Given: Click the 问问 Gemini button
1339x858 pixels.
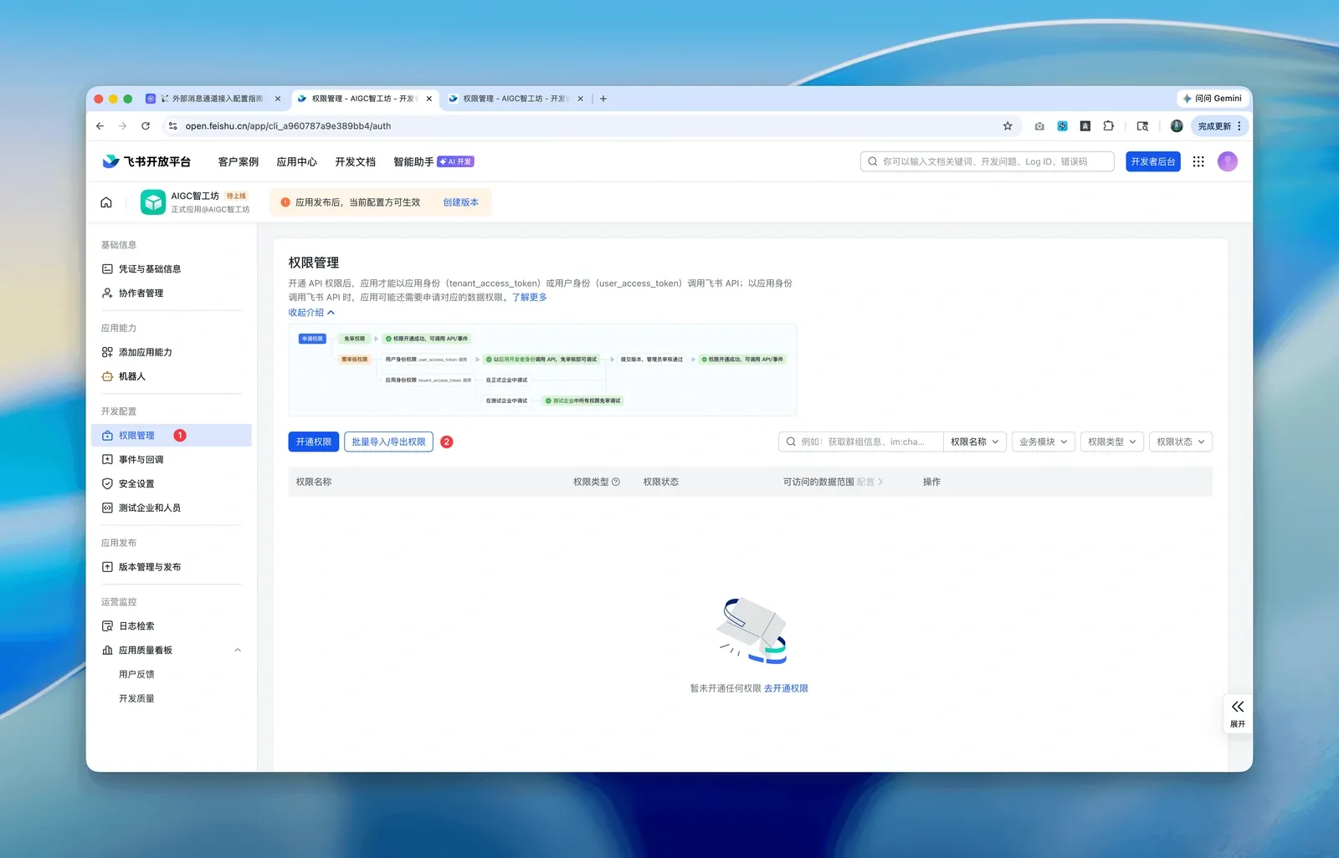Looking at the screenshot, I should (1212, 99).
